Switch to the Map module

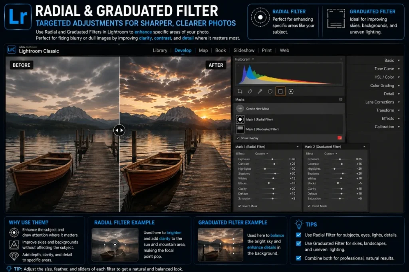pyautogui.click(x=203, y=51)
